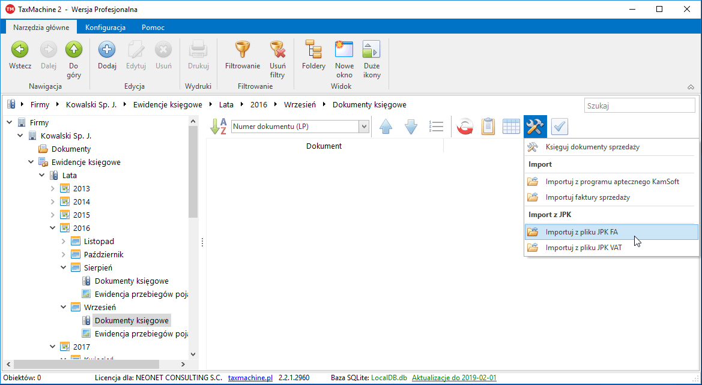Click the Aktualizacje do 2019-02-01 link
The image size is (702, 385).
(x=453, y=378)
